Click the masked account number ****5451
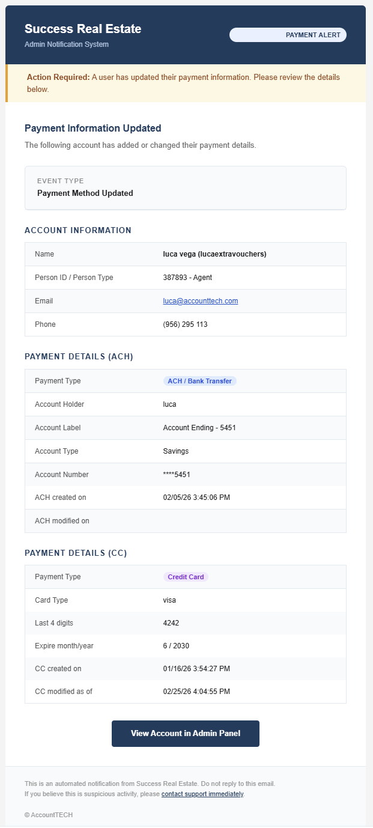The height and width of the screenshot is (828, 373). coord(177,475)
